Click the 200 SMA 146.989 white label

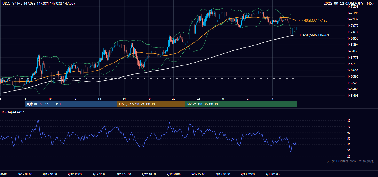click(x=314, y=35)
